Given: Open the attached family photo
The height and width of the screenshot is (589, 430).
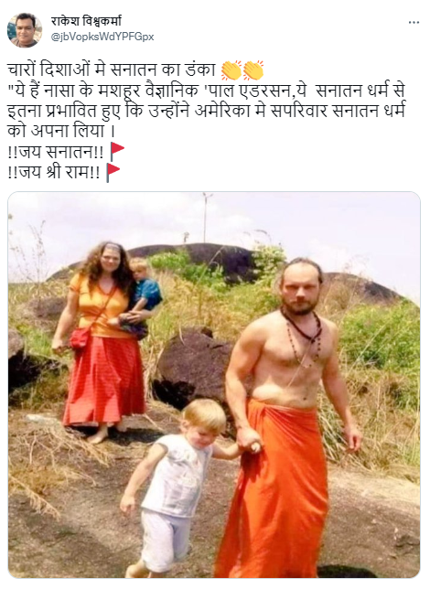Looking at the screenshot, I should (214, 385).
